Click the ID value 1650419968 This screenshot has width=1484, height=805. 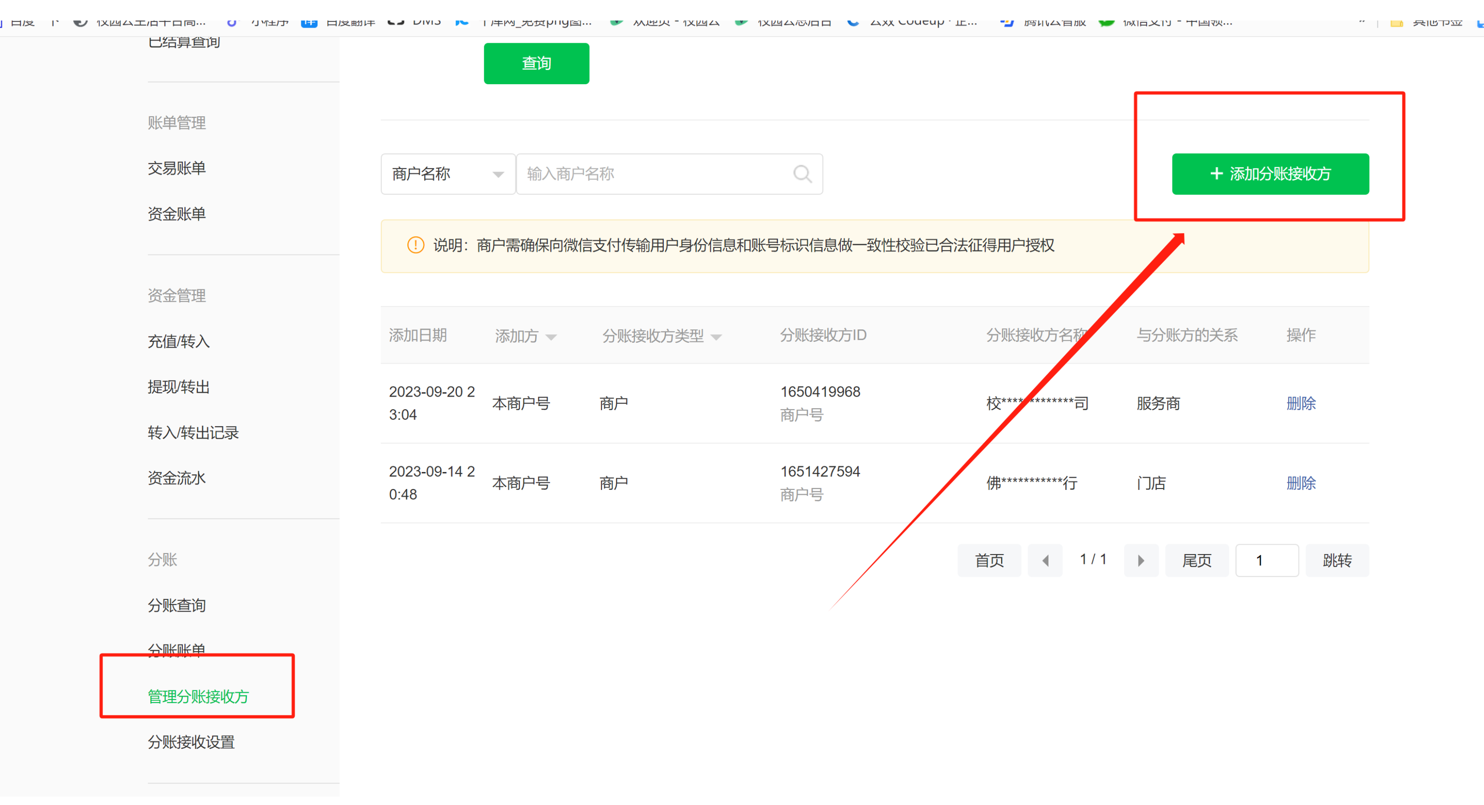coord(820,392)
